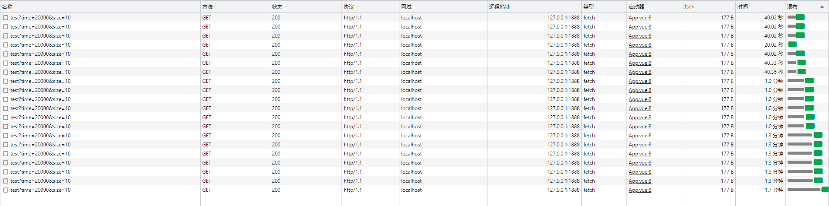Click the 启动器 column header
Image resolution: width=829 pixels, height=206 pixels.
(x=636, y=6)
